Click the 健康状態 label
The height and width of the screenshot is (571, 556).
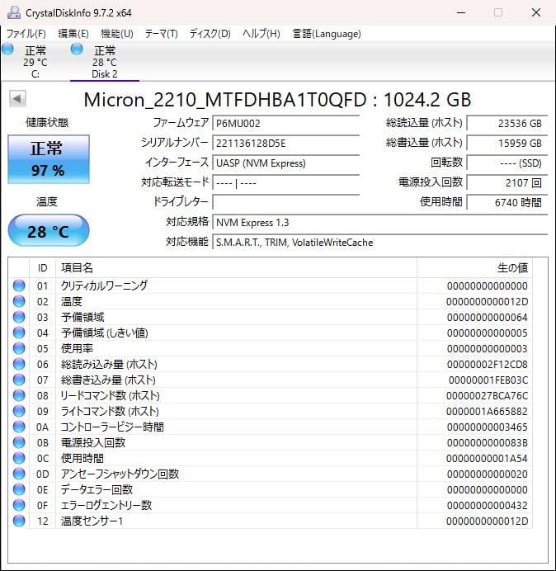tap(47, 122)
